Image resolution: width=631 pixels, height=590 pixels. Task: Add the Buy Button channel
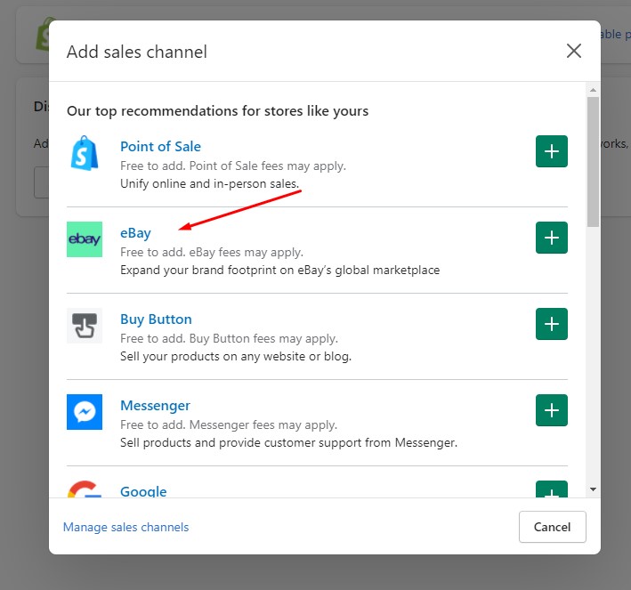[x=551, y=324]
